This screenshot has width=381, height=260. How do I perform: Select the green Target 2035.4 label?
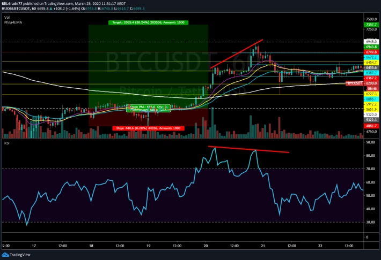pyautogui.click(x=148, y=22)
